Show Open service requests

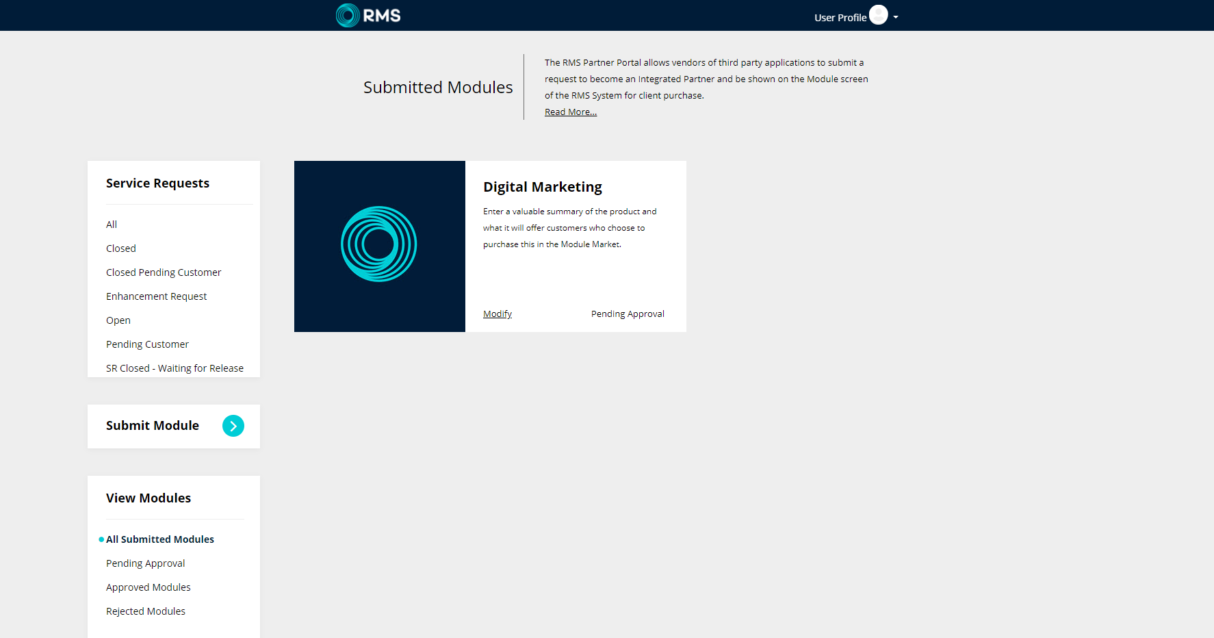118,320
